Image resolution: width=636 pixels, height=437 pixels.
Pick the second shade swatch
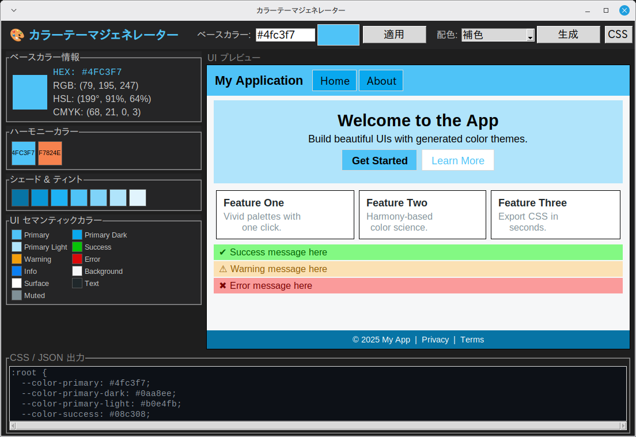[x=40, y=198]
